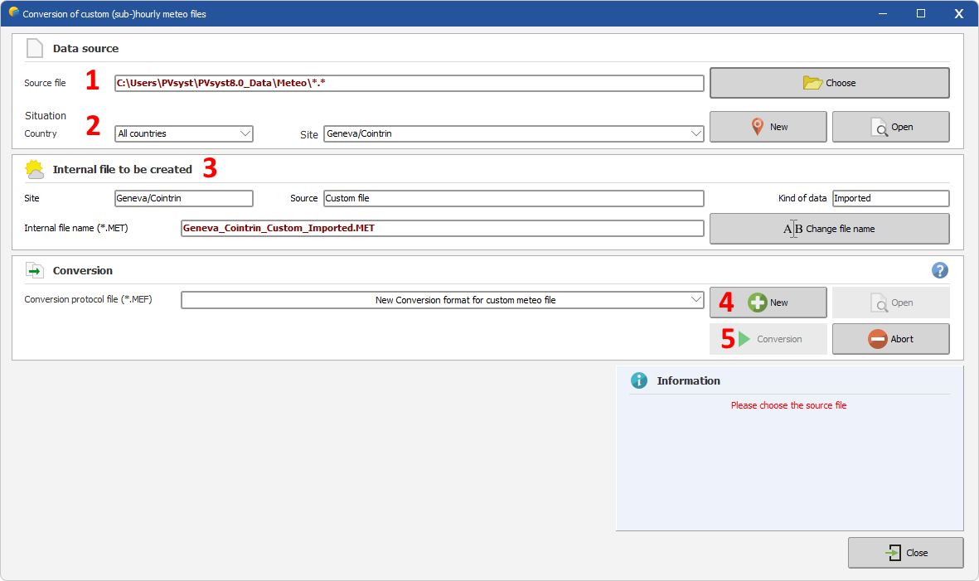
Task: Open an existing site with Situation's Open button
Action: (890, 127)
